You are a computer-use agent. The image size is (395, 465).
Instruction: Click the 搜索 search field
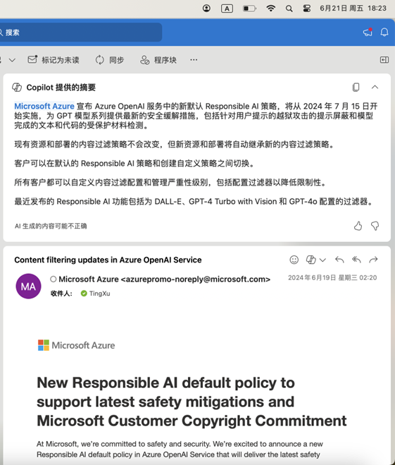(x=80, y=32)
